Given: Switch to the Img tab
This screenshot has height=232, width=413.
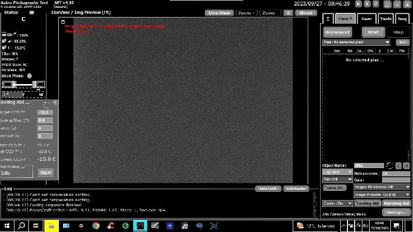Looking at the screenshot, I should coord(402,19).
